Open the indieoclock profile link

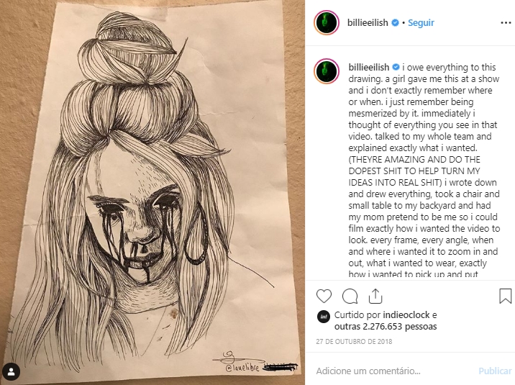[406, 315]
